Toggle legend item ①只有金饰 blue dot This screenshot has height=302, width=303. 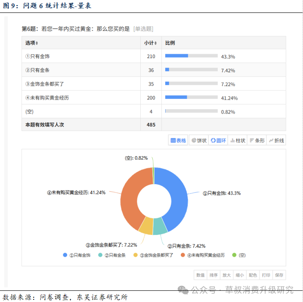tap(65, 255)
